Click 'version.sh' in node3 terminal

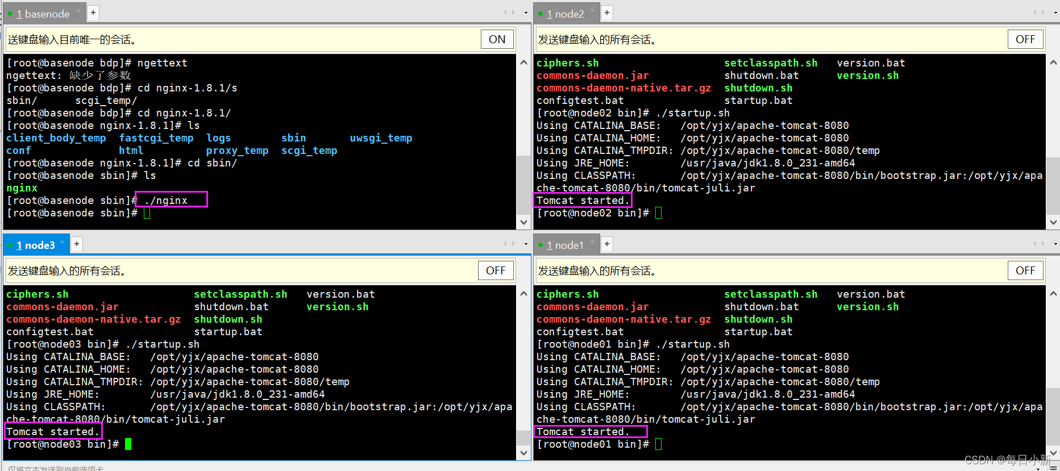[x=338, y=307]
